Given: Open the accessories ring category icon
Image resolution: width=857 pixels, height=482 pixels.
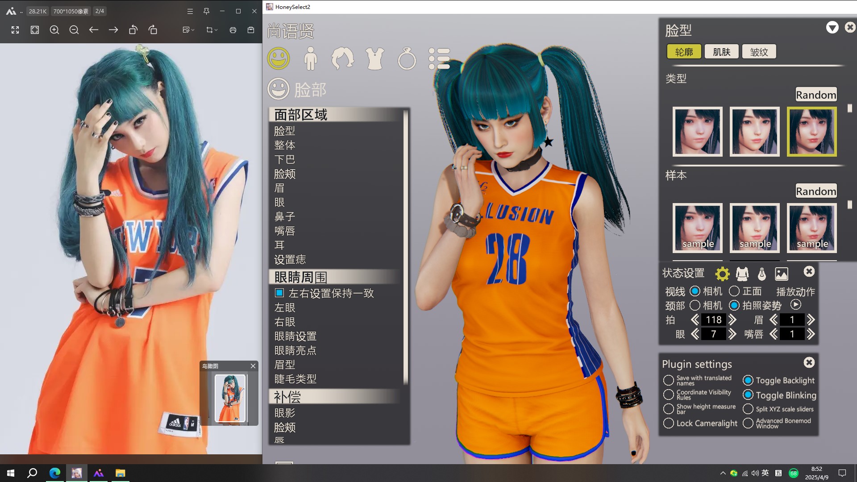Looking at the screenshot, I should click(407, 59).
